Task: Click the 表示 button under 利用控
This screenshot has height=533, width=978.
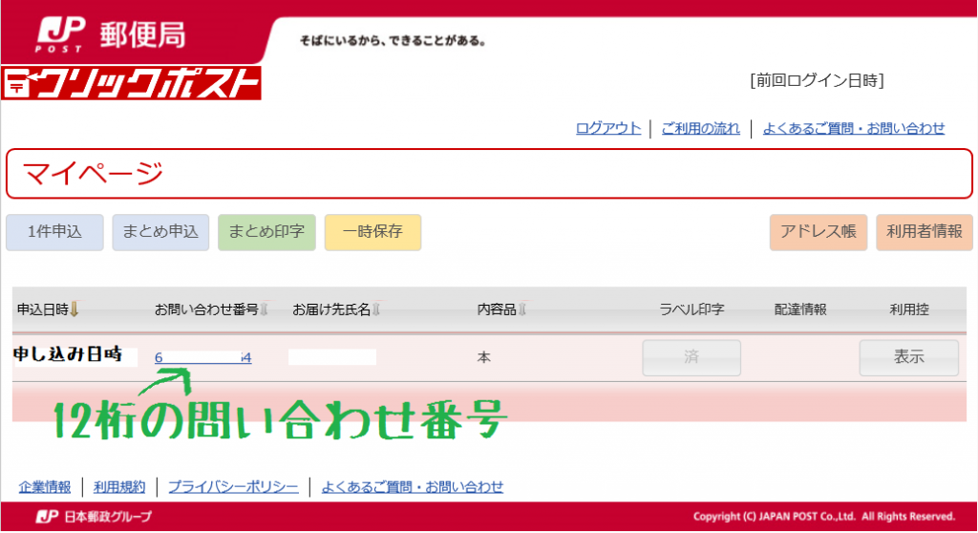Action: coord(908,358)
